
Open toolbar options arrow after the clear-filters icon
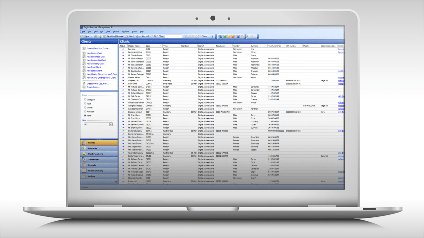(x=216, y=37)
